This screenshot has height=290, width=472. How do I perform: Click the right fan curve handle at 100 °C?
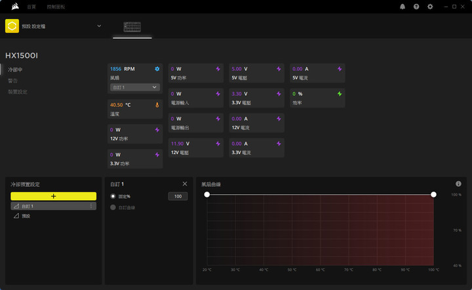433,195
